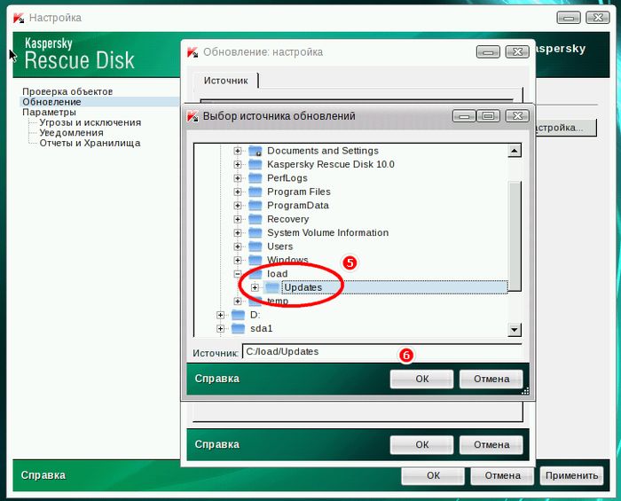Expand the sda1 drive node
The image size is (621, 501).
[x=220, y=328]
